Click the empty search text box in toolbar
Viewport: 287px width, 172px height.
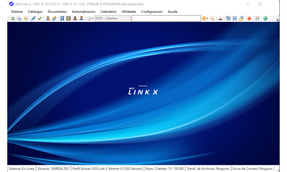(x=166, y=18)
